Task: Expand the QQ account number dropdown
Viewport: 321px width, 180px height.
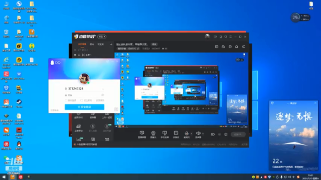Action: [x=103, y=89]
